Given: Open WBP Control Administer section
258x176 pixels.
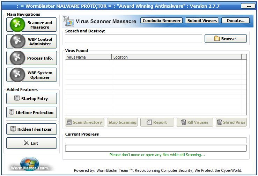Looking at the screenshot, I should [x=31, y=41].
